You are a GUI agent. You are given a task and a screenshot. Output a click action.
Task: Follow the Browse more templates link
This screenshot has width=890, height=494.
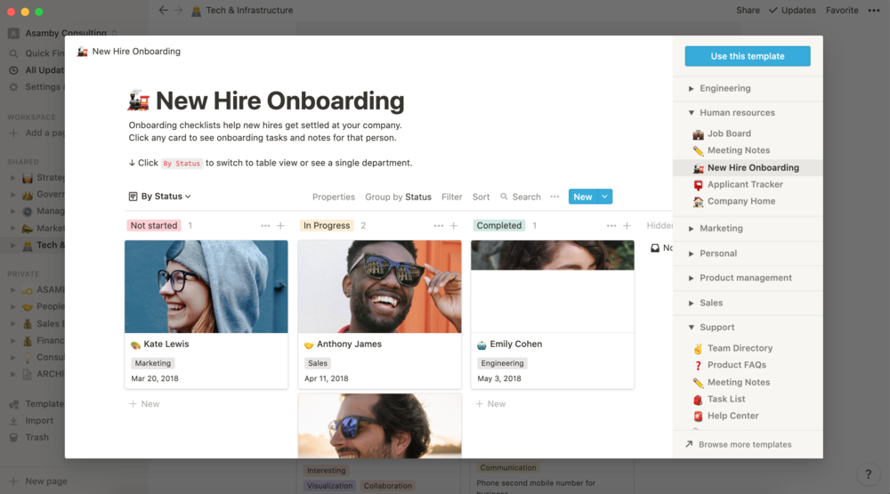pos(738,445)
